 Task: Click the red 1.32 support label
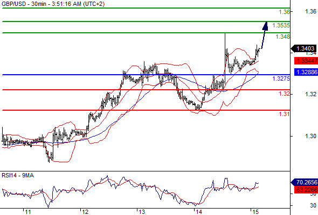coord(284,94)
